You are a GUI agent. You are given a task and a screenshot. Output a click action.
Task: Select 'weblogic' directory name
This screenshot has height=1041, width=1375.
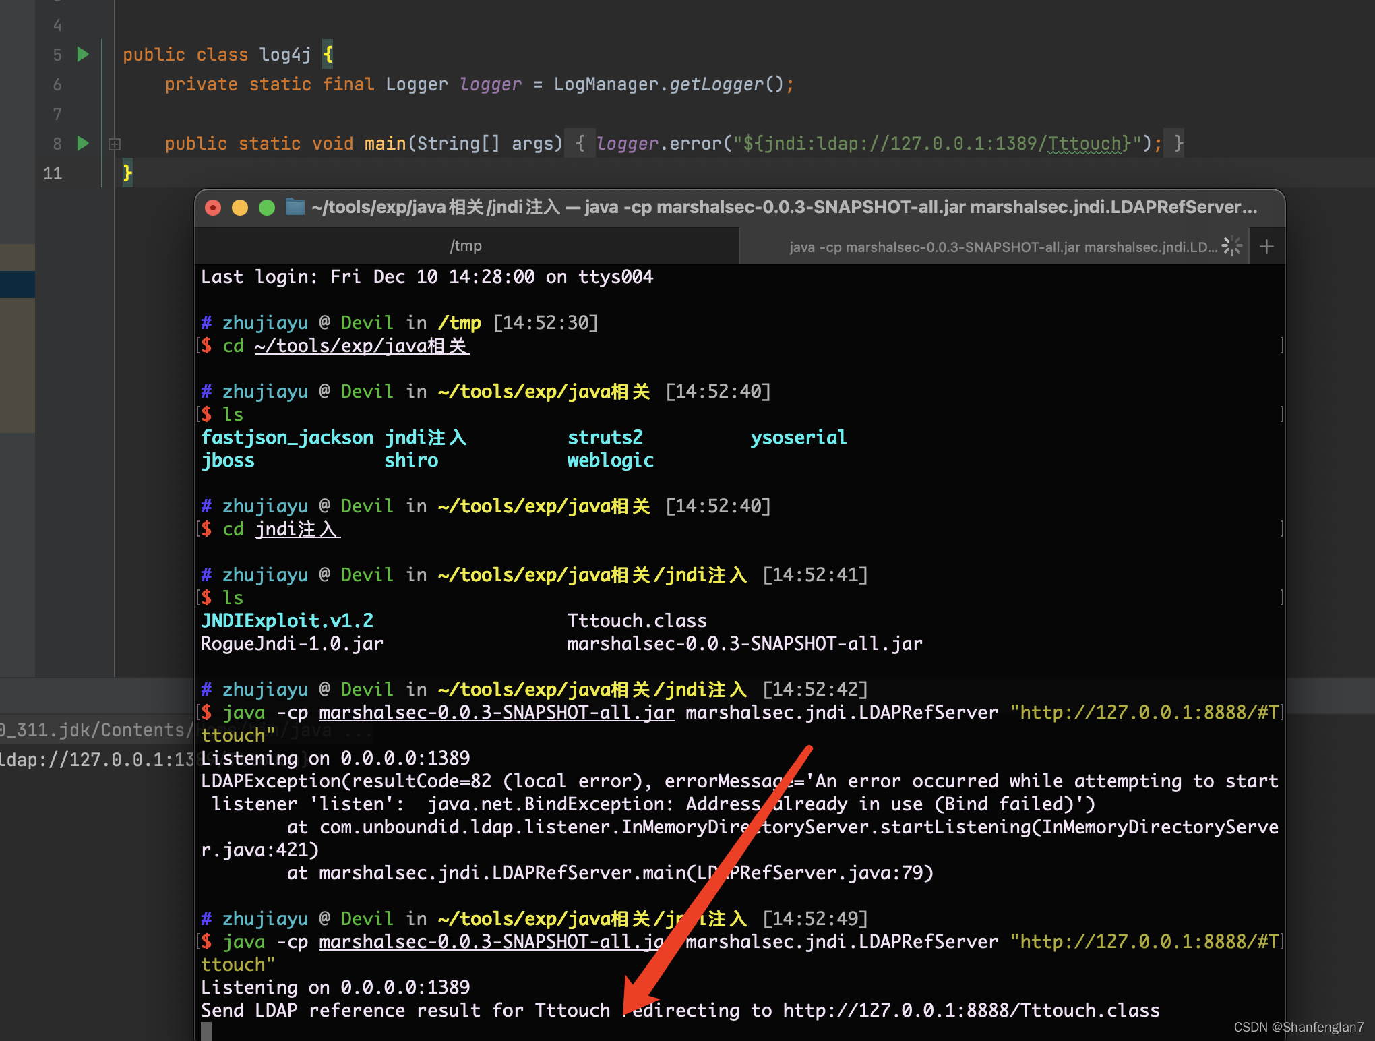coord(610,460)
